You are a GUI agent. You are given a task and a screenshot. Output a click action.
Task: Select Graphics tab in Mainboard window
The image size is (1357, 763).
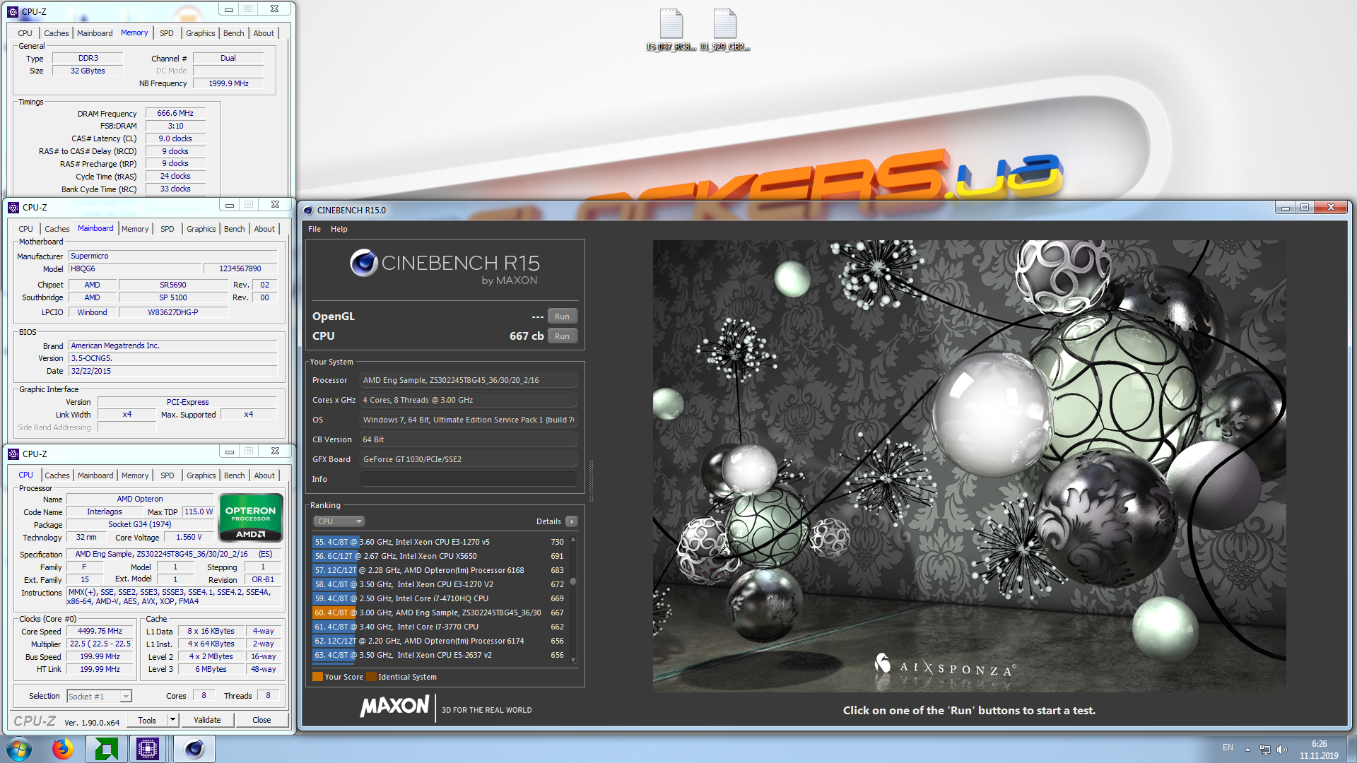point(201,229)
